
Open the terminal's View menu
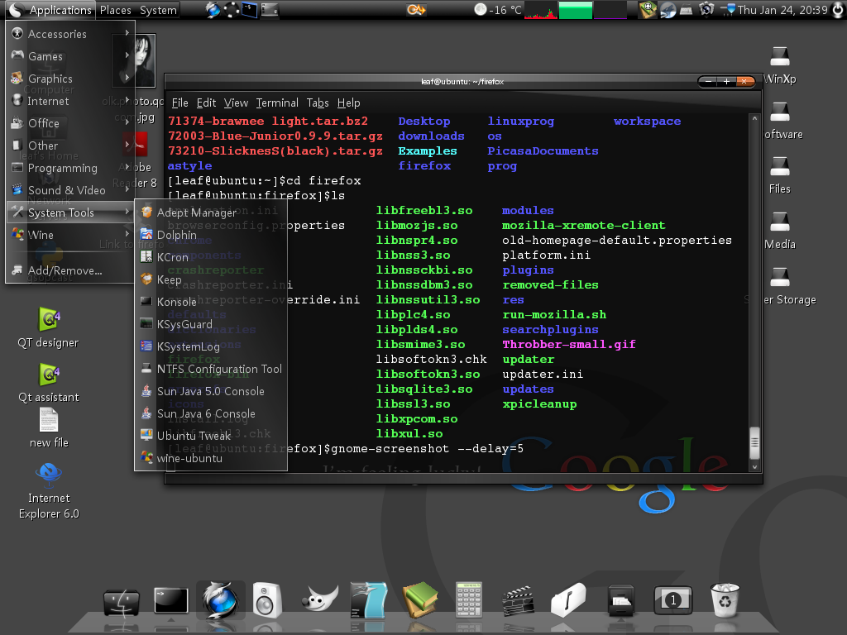[236, 103]
